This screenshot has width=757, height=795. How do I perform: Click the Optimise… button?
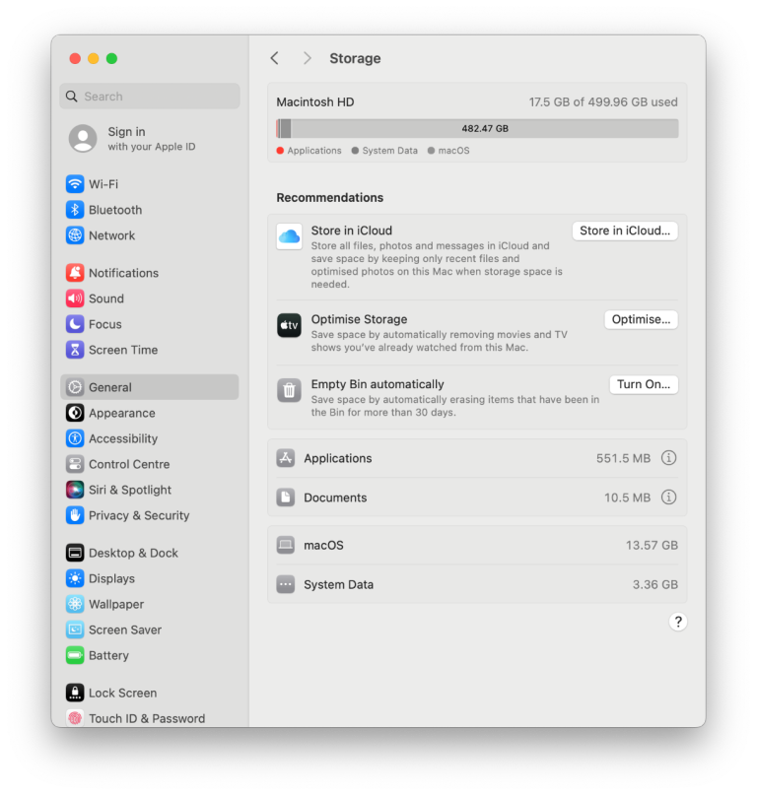point(641,319)
